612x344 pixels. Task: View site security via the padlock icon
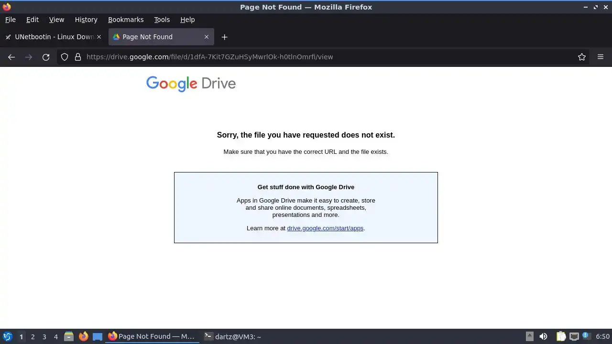[78, 57]
